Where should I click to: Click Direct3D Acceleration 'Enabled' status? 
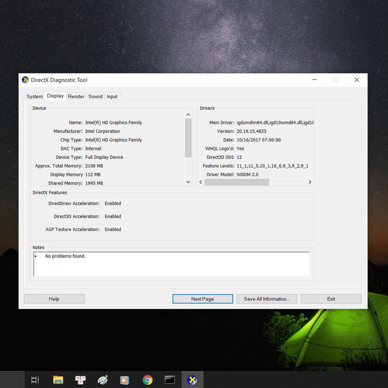113,216
